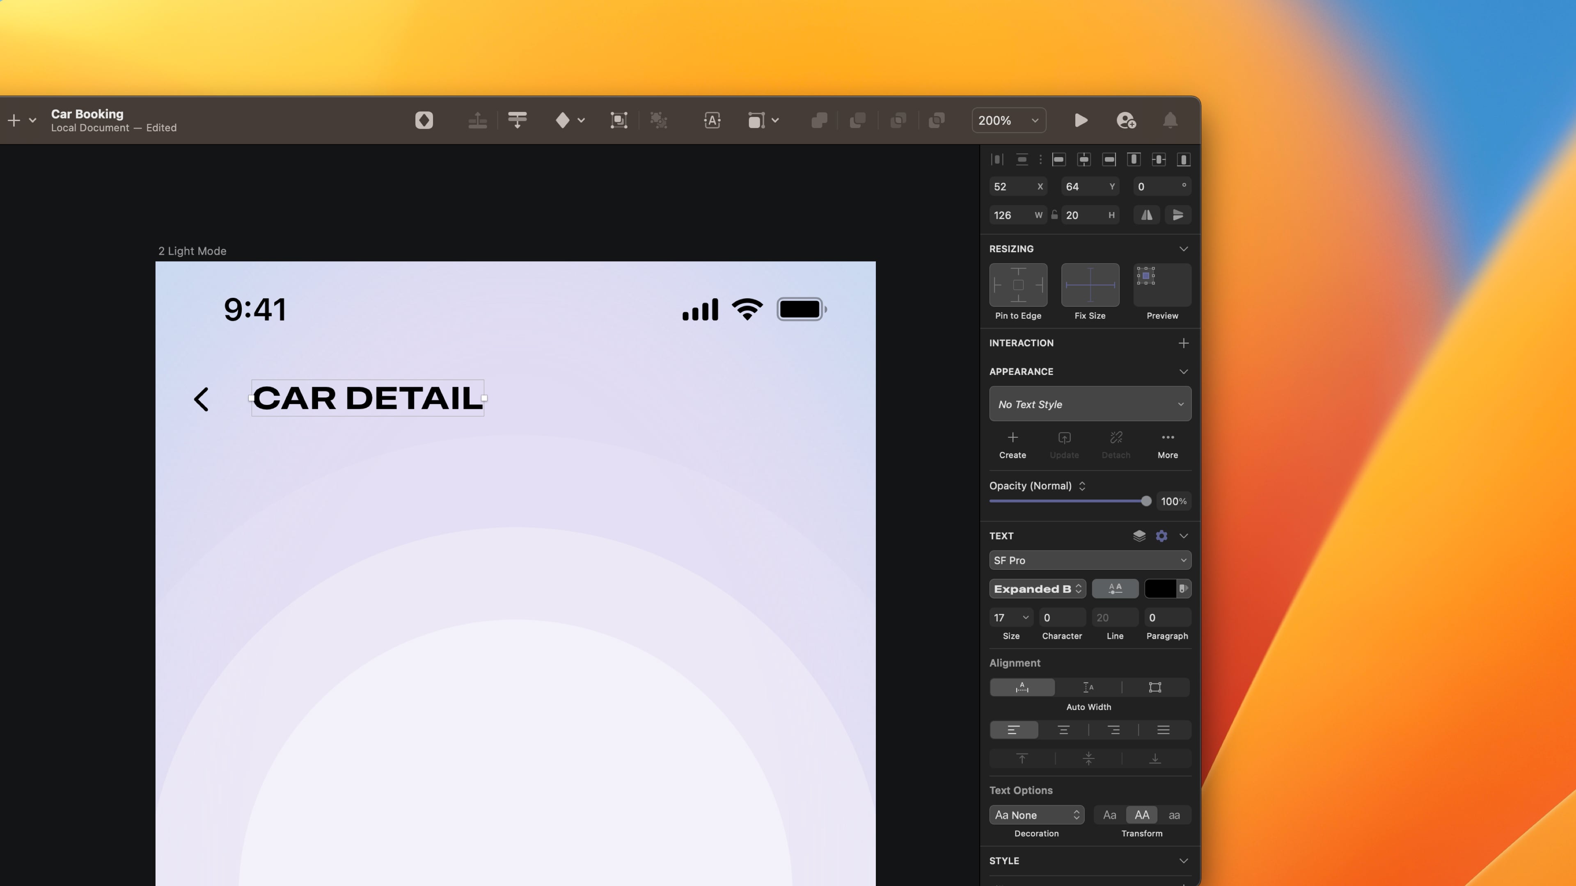Open the SF Pro font family dropdown
The height and width of the screenshot is (886, 1576).
(x=1090, y=560)
